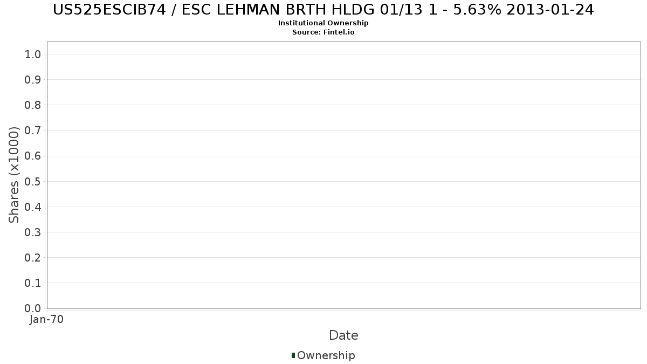Viewport: 647px width, 364px height.
Task: Click the 0.6 y-axis tick label
Action: pos(33,156)
